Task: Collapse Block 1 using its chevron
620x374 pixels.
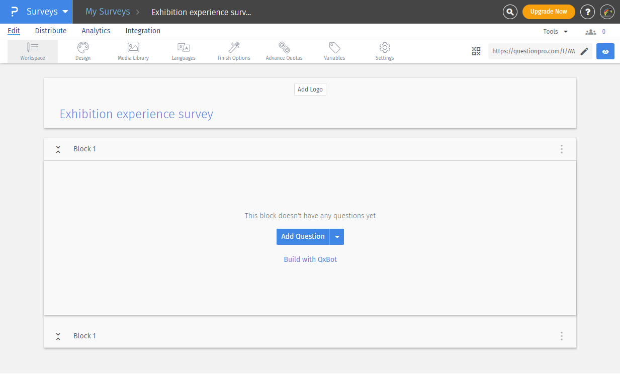Action: pyautogui.click(x=58, y=149)
